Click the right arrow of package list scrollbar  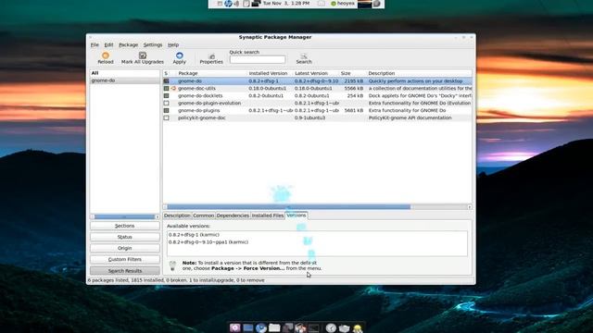470,207
